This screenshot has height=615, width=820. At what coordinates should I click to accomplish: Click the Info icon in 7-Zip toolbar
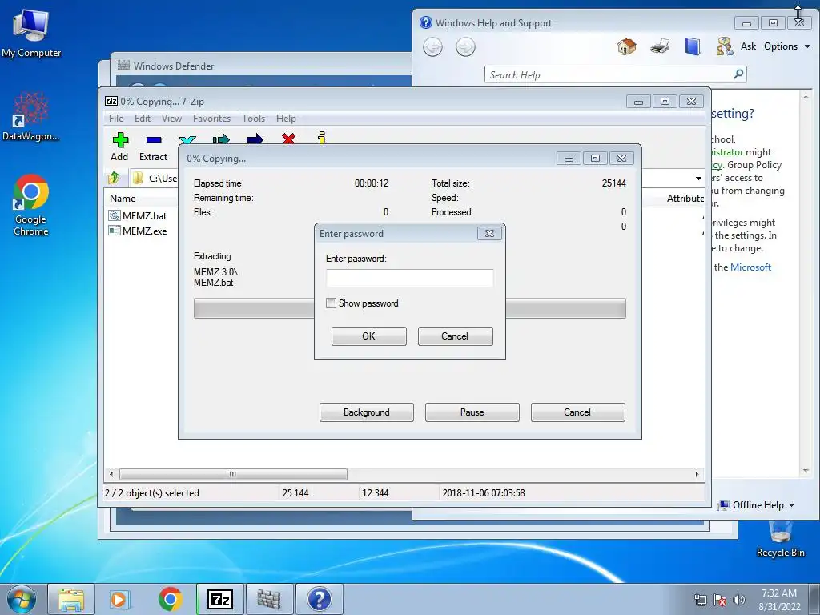(x=322, y=138)
